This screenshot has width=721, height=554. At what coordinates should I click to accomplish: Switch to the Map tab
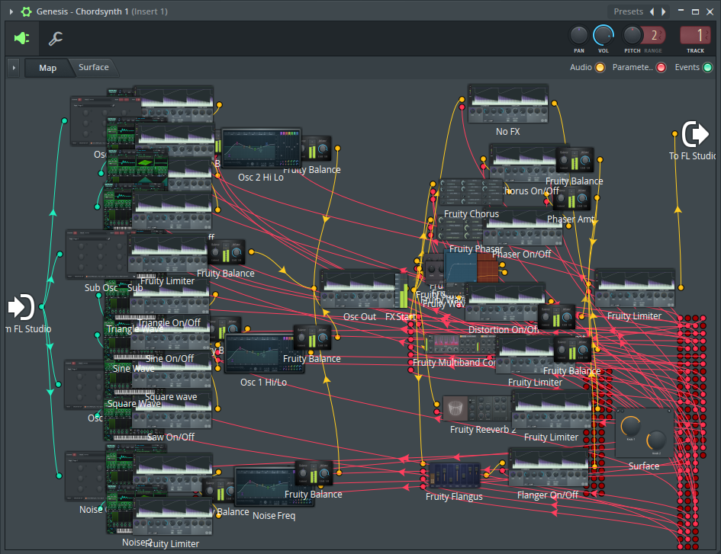click(x=47, y=68)
